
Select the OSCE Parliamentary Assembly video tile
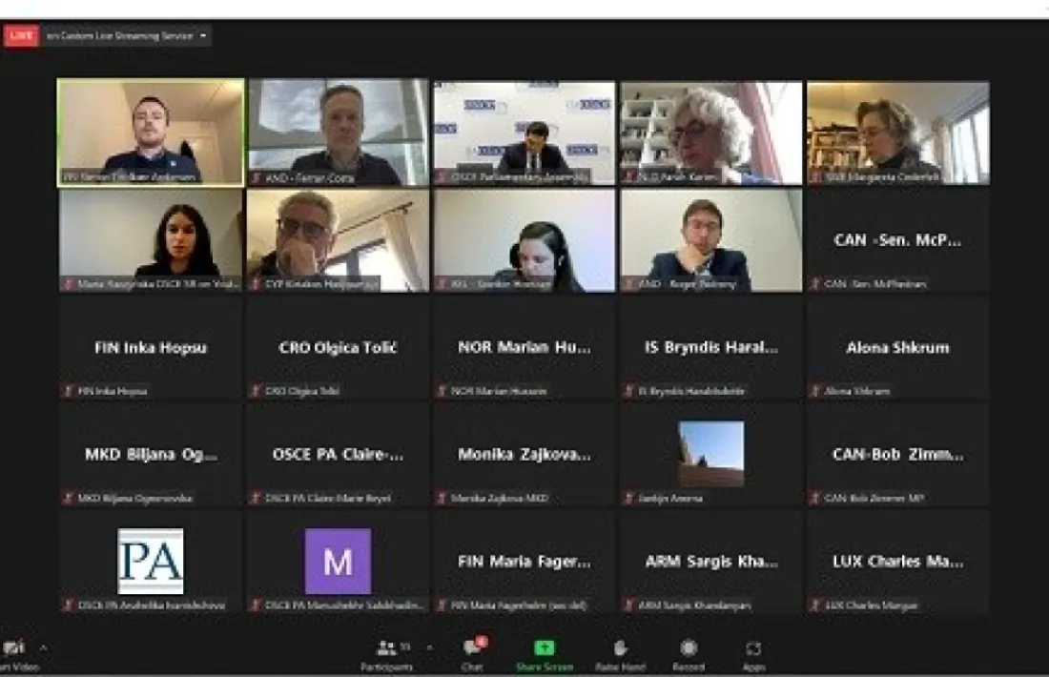[524, 133]
